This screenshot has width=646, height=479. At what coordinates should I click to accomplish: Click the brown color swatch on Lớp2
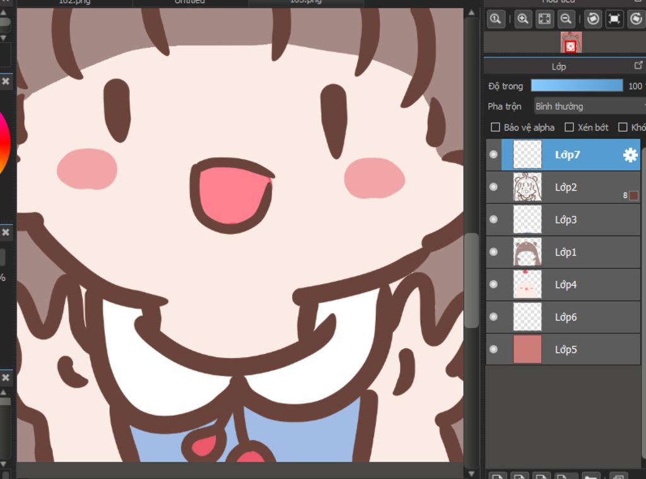point(634,195)
